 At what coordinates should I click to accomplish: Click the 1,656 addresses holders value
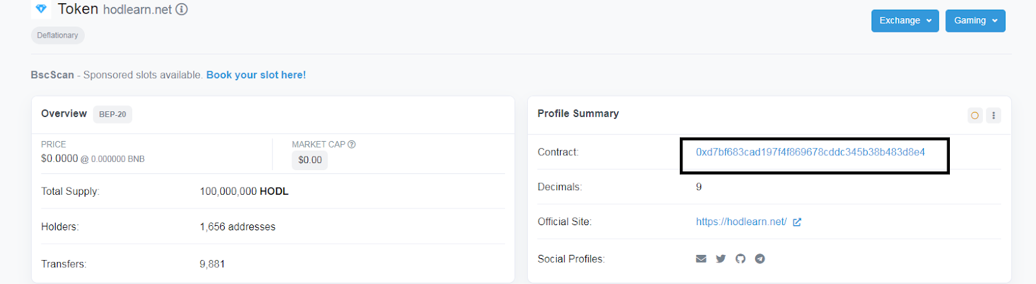237,227
